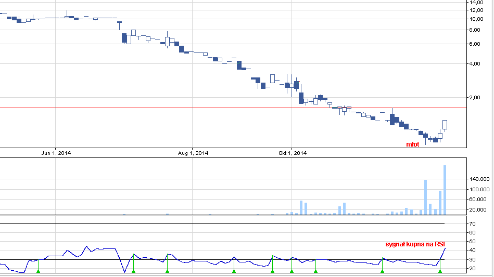Click the red 'młot' annotation label
The height and width of the screenshot is (277, 494).
413,144
